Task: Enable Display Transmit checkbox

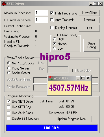Action: (x=52, y=28)
